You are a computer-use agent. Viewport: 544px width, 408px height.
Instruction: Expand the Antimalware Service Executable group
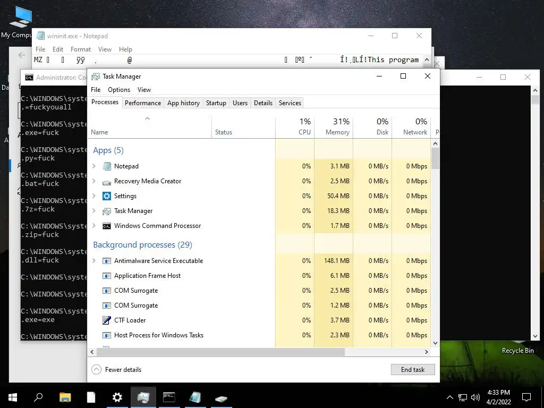[93, 261]
